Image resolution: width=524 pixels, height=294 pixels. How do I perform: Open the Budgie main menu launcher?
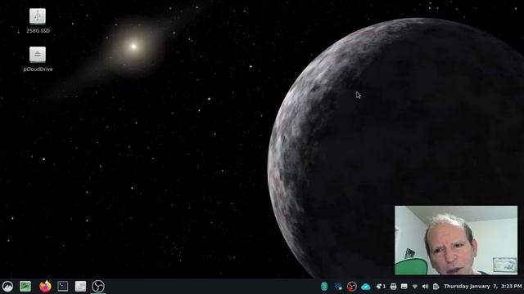coord(7,287)
